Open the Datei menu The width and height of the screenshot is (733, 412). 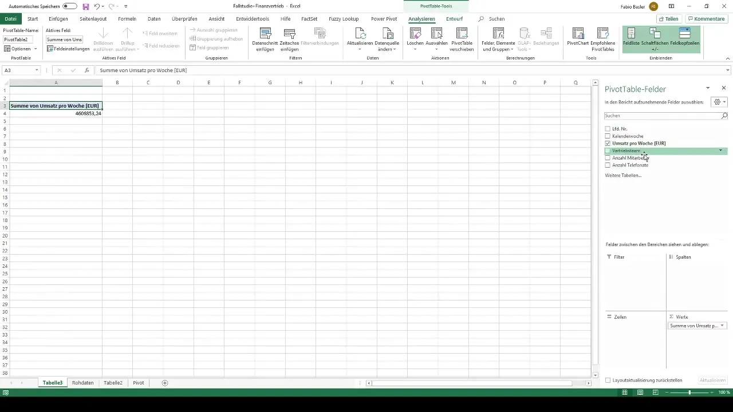10,19
